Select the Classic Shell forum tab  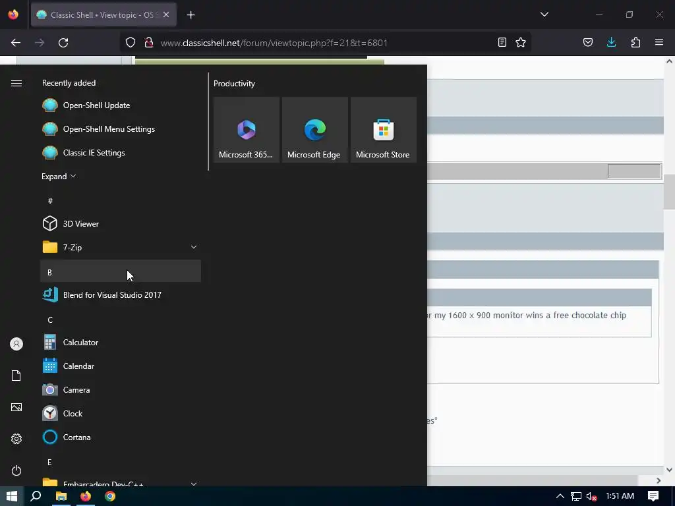103,14
